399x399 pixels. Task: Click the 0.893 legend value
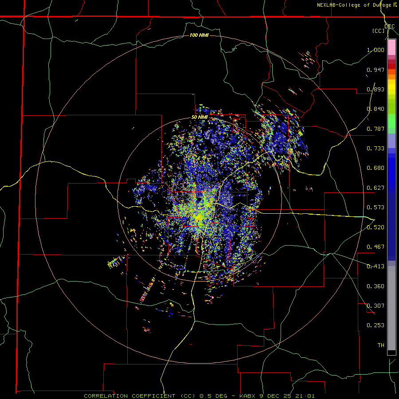[376, 89]
